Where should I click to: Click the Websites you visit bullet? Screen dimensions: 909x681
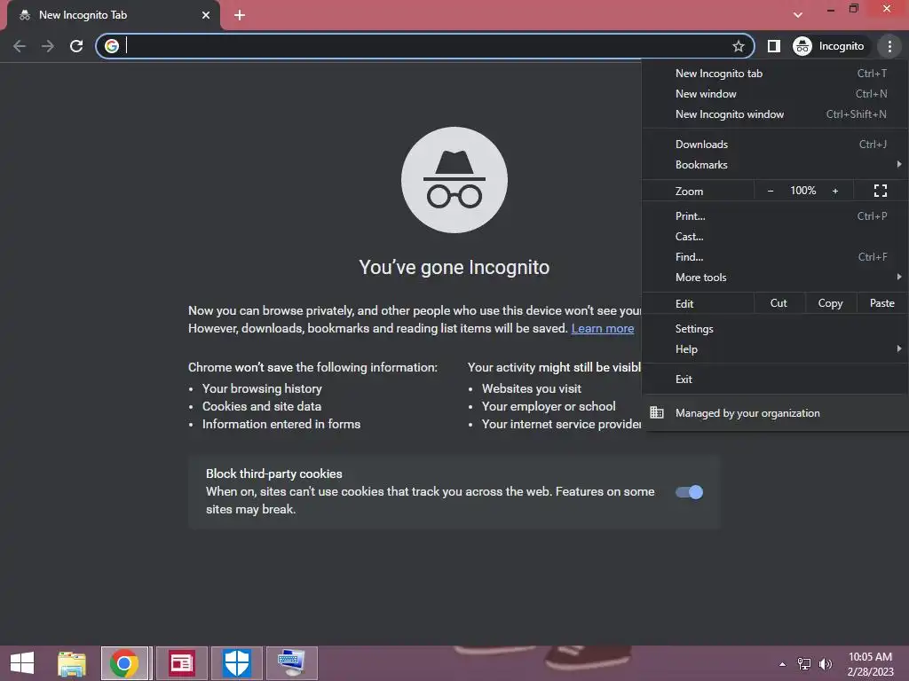[531, 388]
